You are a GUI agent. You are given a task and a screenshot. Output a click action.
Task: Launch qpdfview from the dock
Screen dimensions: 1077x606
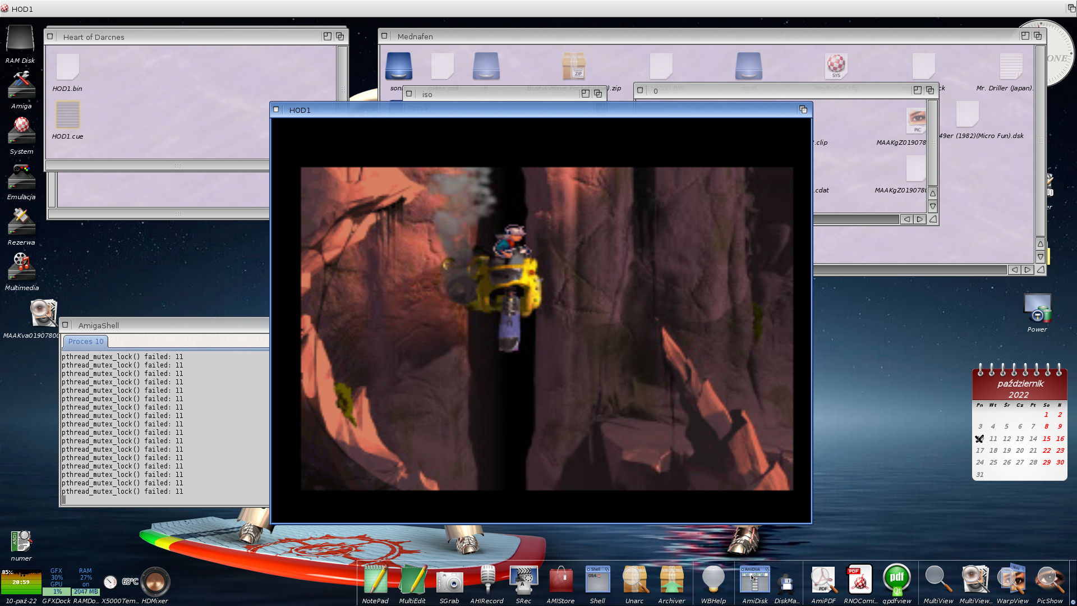(896, 580)
